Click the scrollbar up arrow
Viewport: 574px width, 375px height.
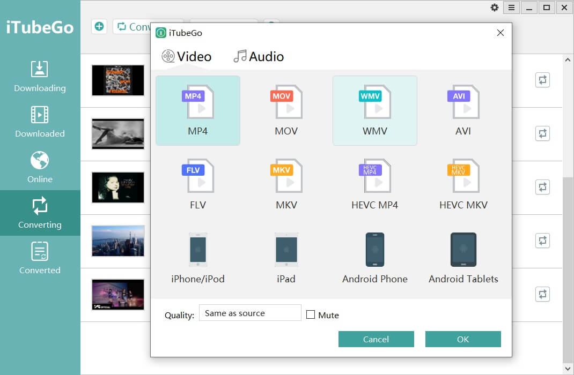[568, 60]
